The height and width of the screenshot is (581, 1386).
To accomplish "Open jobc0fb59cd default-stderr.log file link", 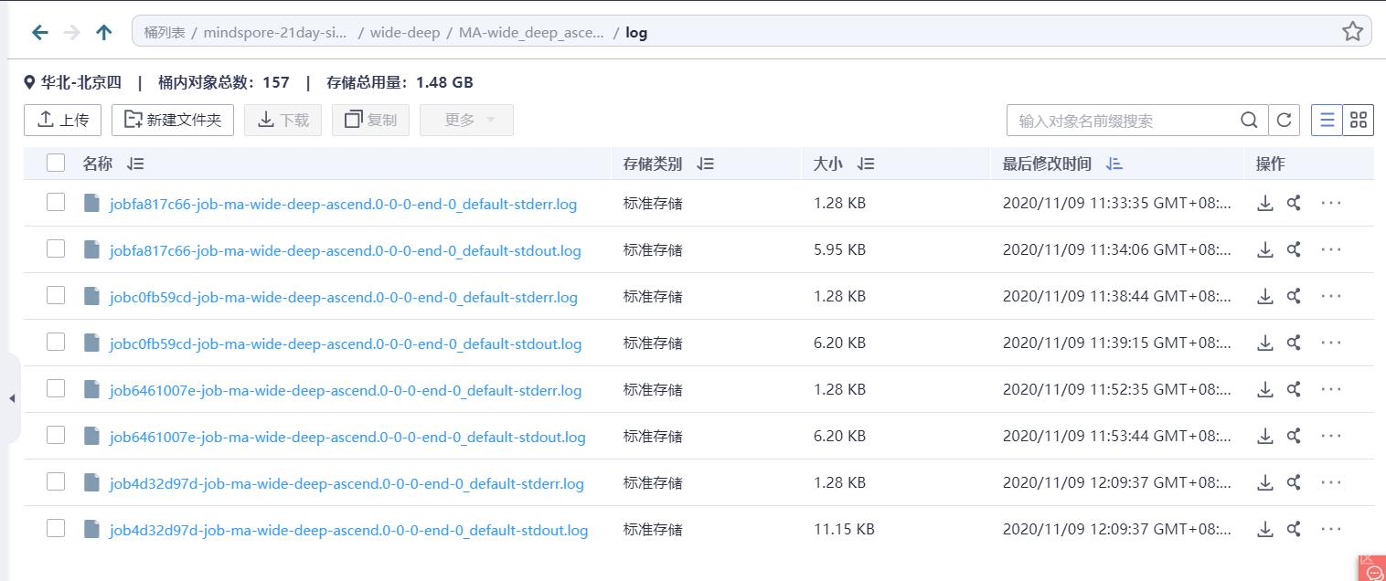I will [x=344, y=298].
